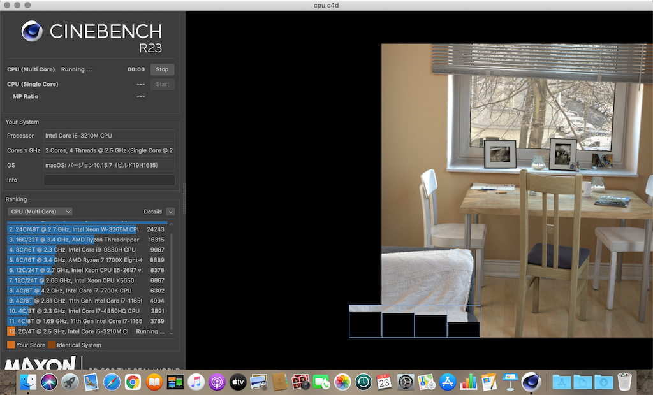Image resolution: width=653 pixels, height=395 pixels.
Task: Select the 2.81 GHz i7-1165 ranking row
Action: point(87,301)
